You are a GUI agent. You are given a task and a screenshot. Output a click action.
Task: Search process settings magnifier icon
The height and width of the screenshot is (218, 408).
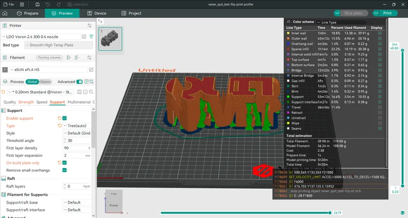91,92
